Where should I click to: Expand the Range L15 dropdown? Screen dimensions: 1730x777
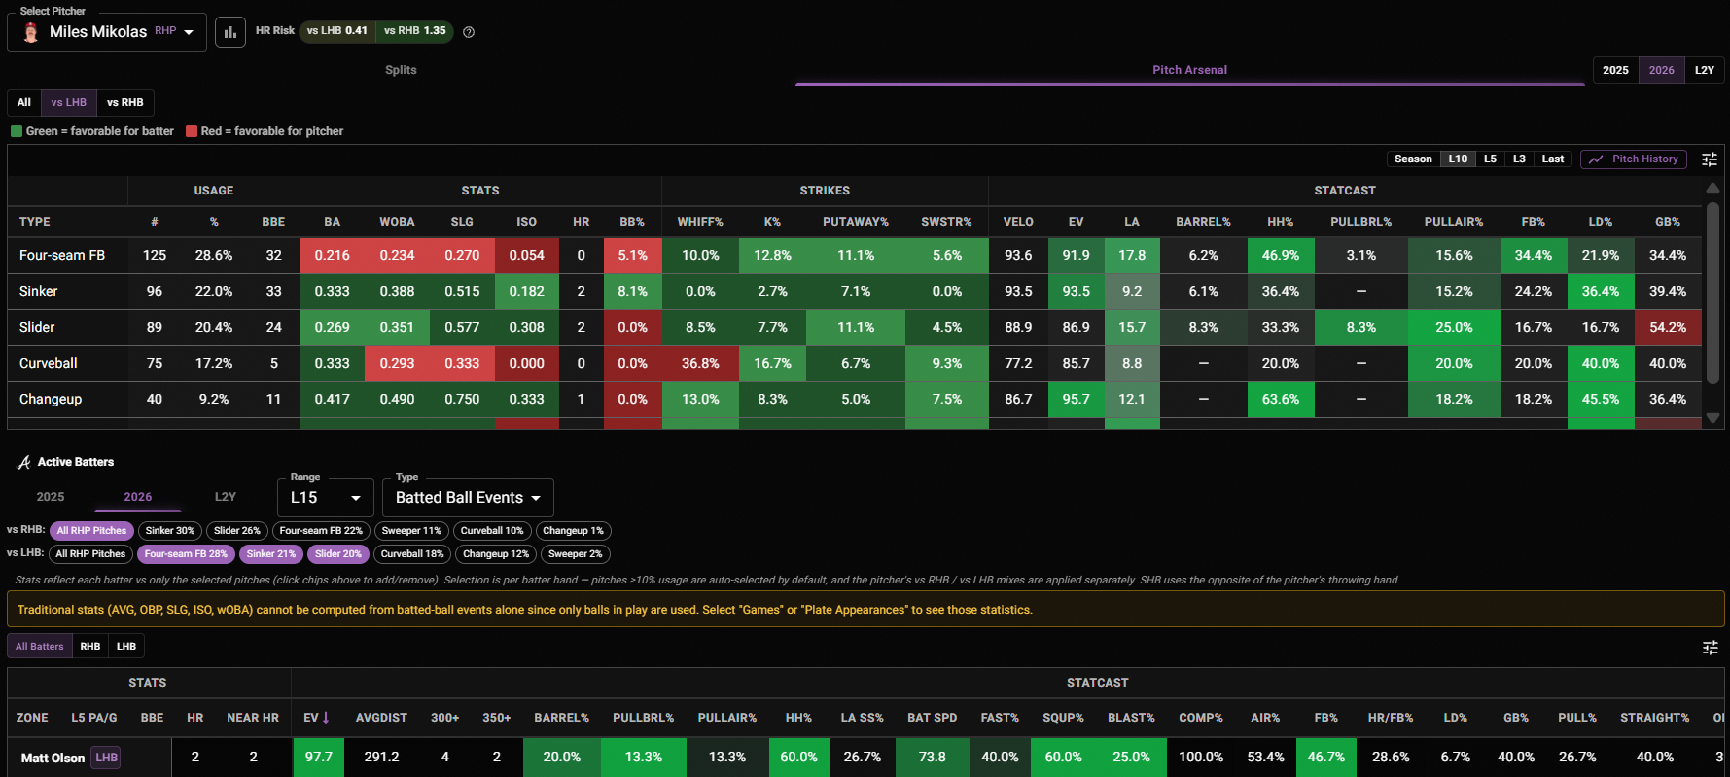pyautogui.click(x=326, y=498)
